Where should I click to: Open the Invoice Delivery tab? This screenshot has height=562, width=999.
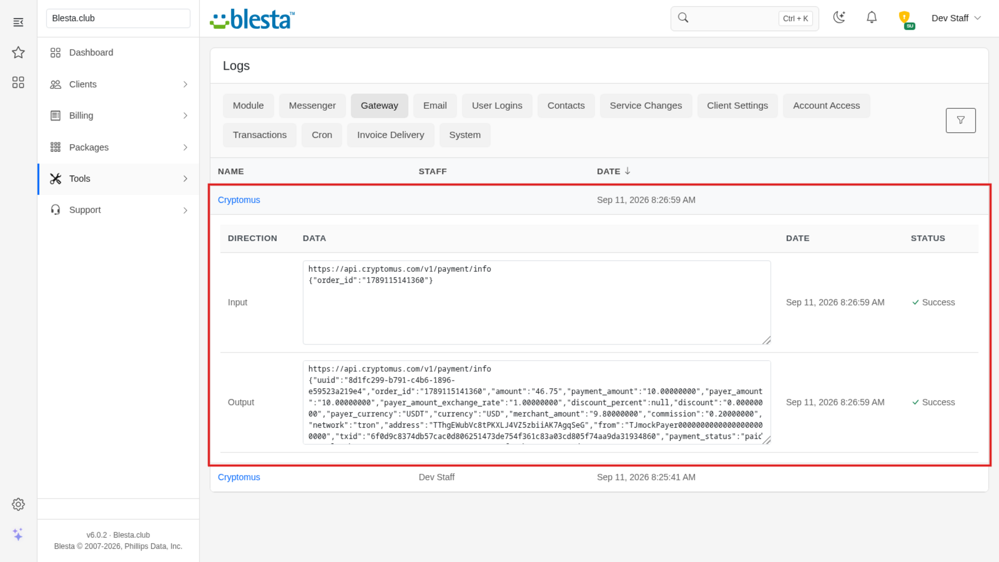click(x=390, y=135)
